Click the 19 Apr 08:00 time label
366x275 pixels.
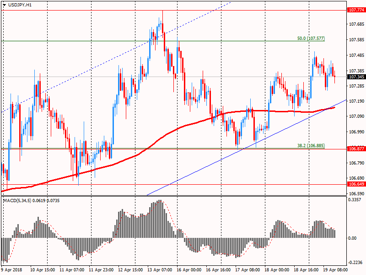point(335,269)
